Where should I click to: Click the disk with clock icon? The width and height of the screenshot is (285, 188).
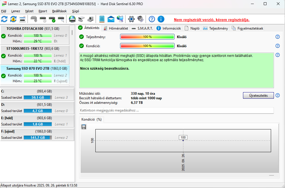[x=43, y=19]
